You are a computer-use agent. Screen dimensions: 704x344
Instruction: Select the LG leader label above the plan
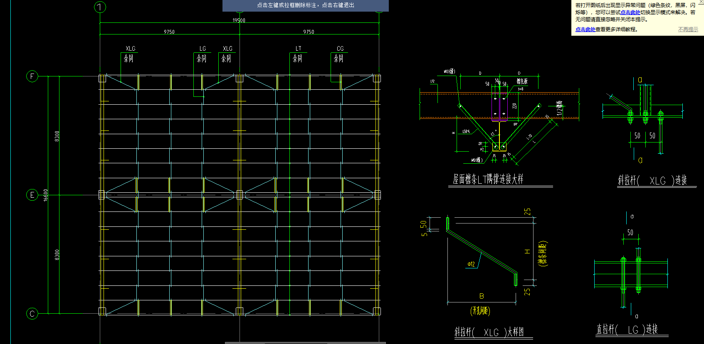pyautogui.click(x=203, y=49)
